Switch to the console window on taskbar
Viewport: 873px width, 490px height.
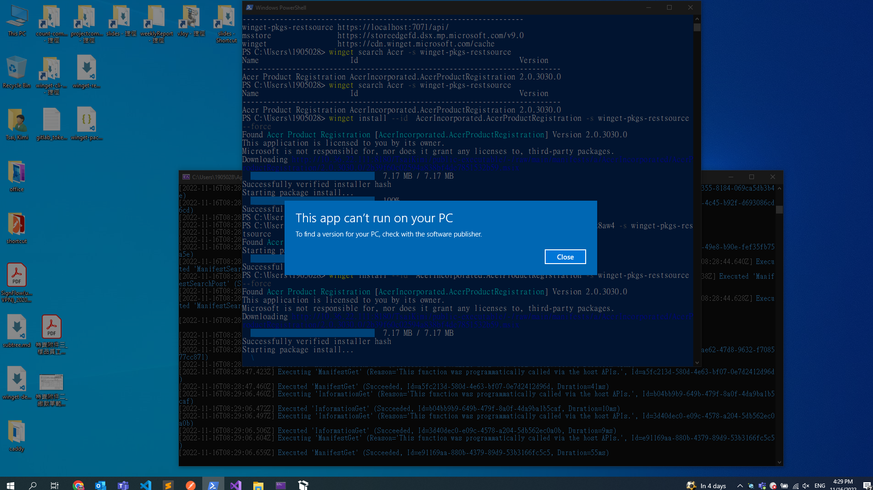[281, 485]
